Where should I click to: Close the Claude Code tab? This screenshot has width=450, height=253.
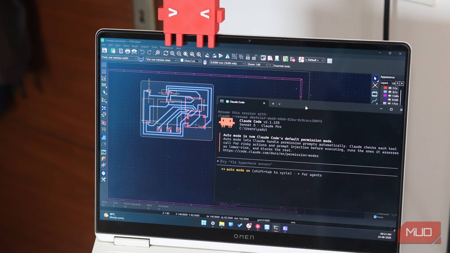264,103
